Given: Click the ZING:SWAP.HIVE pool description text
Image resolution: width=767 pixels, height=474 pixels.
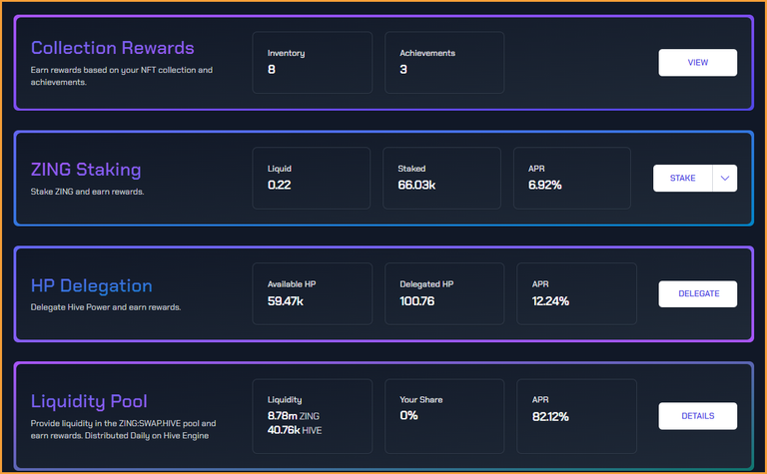Looking at the screenshot, I should click(123, 429).
